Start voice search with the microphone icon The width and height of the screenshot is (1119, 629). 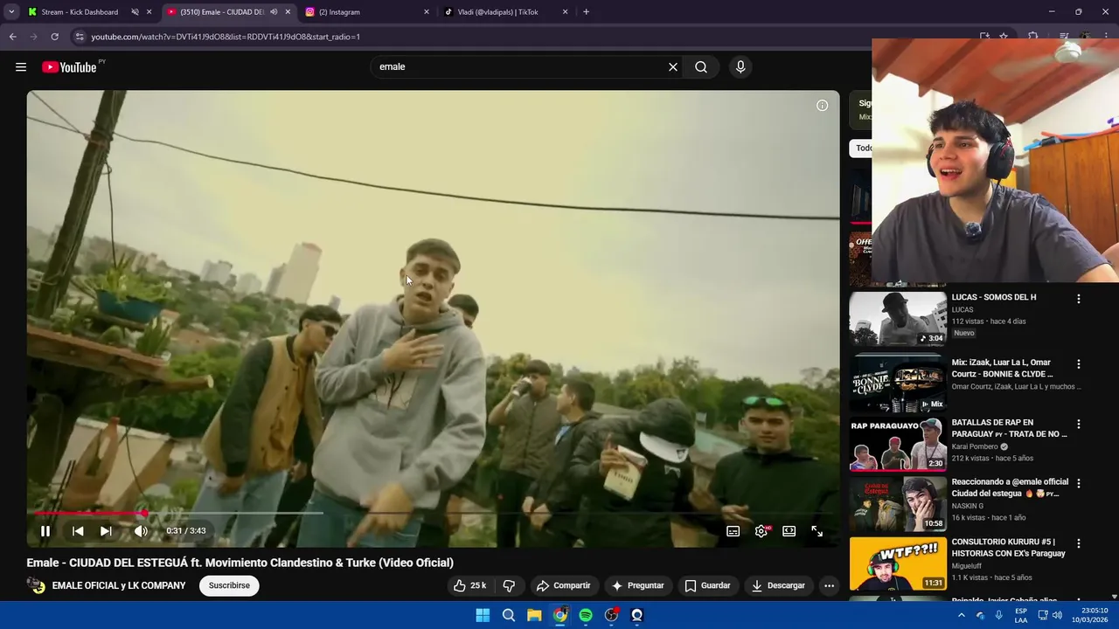740,67
